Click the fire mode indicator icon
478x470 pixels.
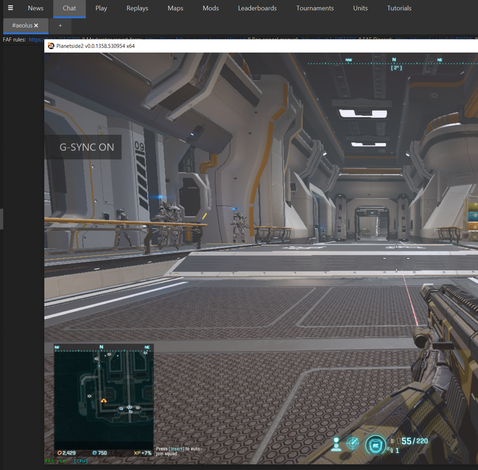[392, 441]
